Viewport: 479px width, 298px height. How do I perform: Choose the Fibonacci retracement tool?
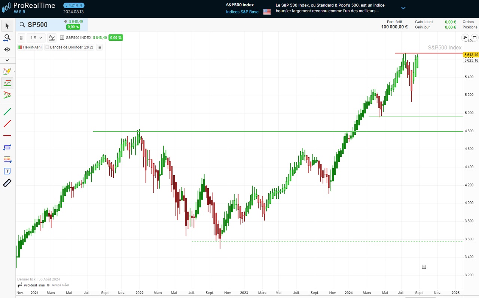coord(7,159)
